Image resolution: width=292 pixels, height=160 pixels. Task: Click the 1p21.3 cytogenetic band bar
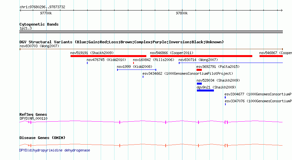[151, 32]
